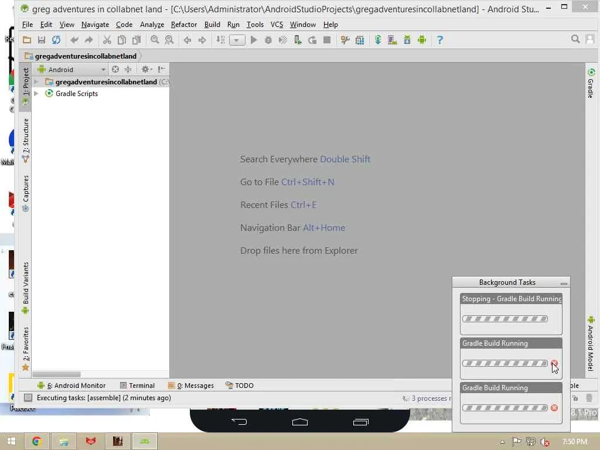Open the TODO tool window tab
The width and height of the screenshot is (600, 450).
click(x=240, y=386)
